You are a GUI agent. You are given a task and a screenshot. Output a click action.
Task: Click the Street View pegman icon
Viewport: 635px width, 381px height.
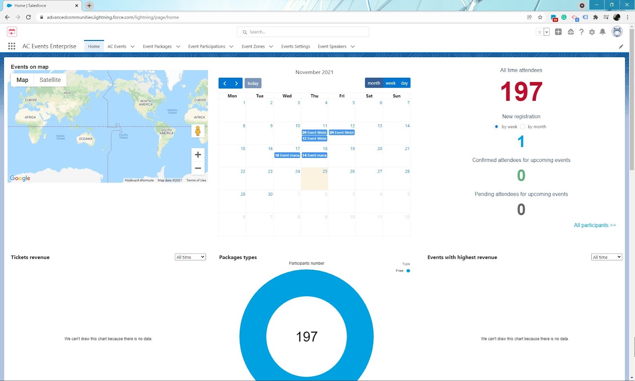[x=198, y=131]
